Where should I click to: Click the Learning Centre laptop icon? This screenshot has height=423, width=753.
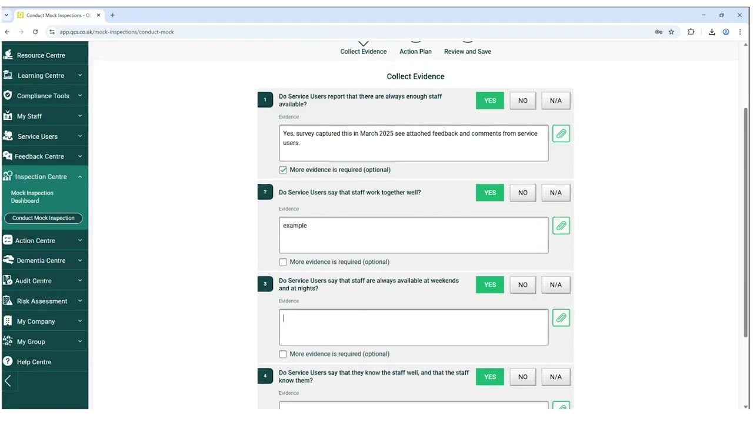coord(8,75)
